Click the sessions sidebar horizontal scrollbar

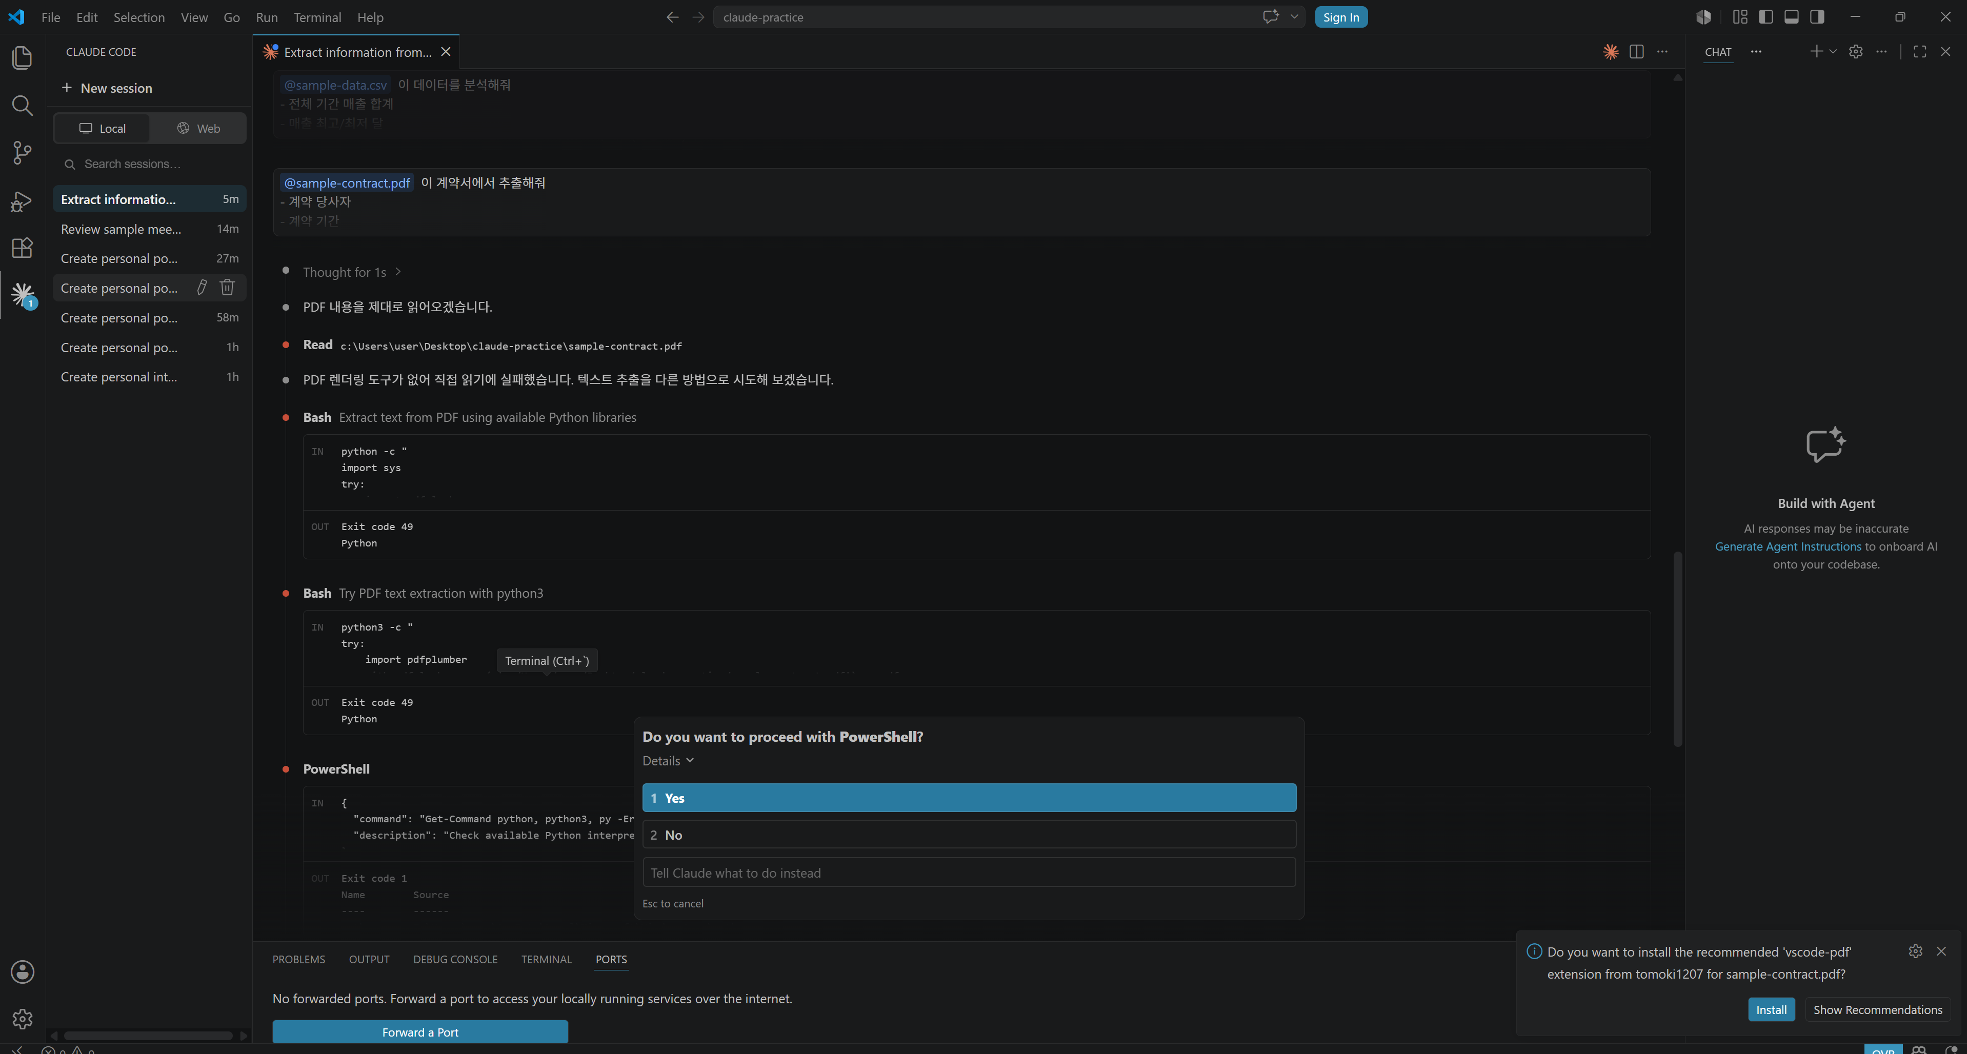(x=148, y=1036)
